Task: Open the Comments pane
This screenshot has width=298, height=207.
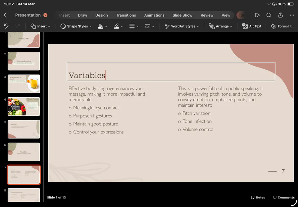Action: (x=284, y=197)
